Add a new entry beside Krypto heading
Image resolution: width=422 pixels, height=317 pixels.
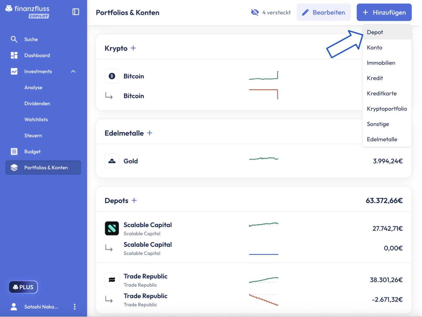[133, 48]
